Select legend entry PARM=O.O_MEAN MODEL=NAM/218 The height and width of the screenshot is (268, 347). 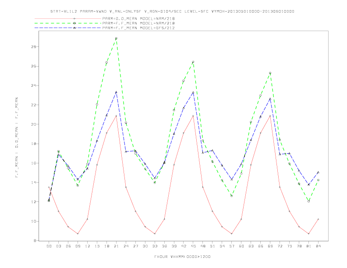coord(138,18)
